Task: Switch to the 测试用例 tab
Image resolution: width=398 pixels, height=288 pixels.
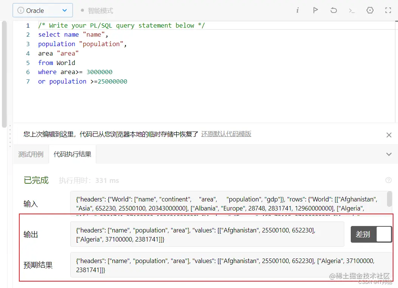Action: click(31, 154)
